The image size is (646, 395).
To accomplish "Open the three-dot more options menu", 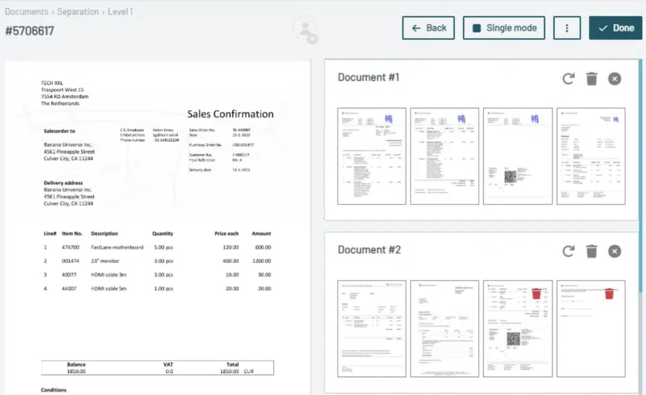I will [x=567, y=28].
